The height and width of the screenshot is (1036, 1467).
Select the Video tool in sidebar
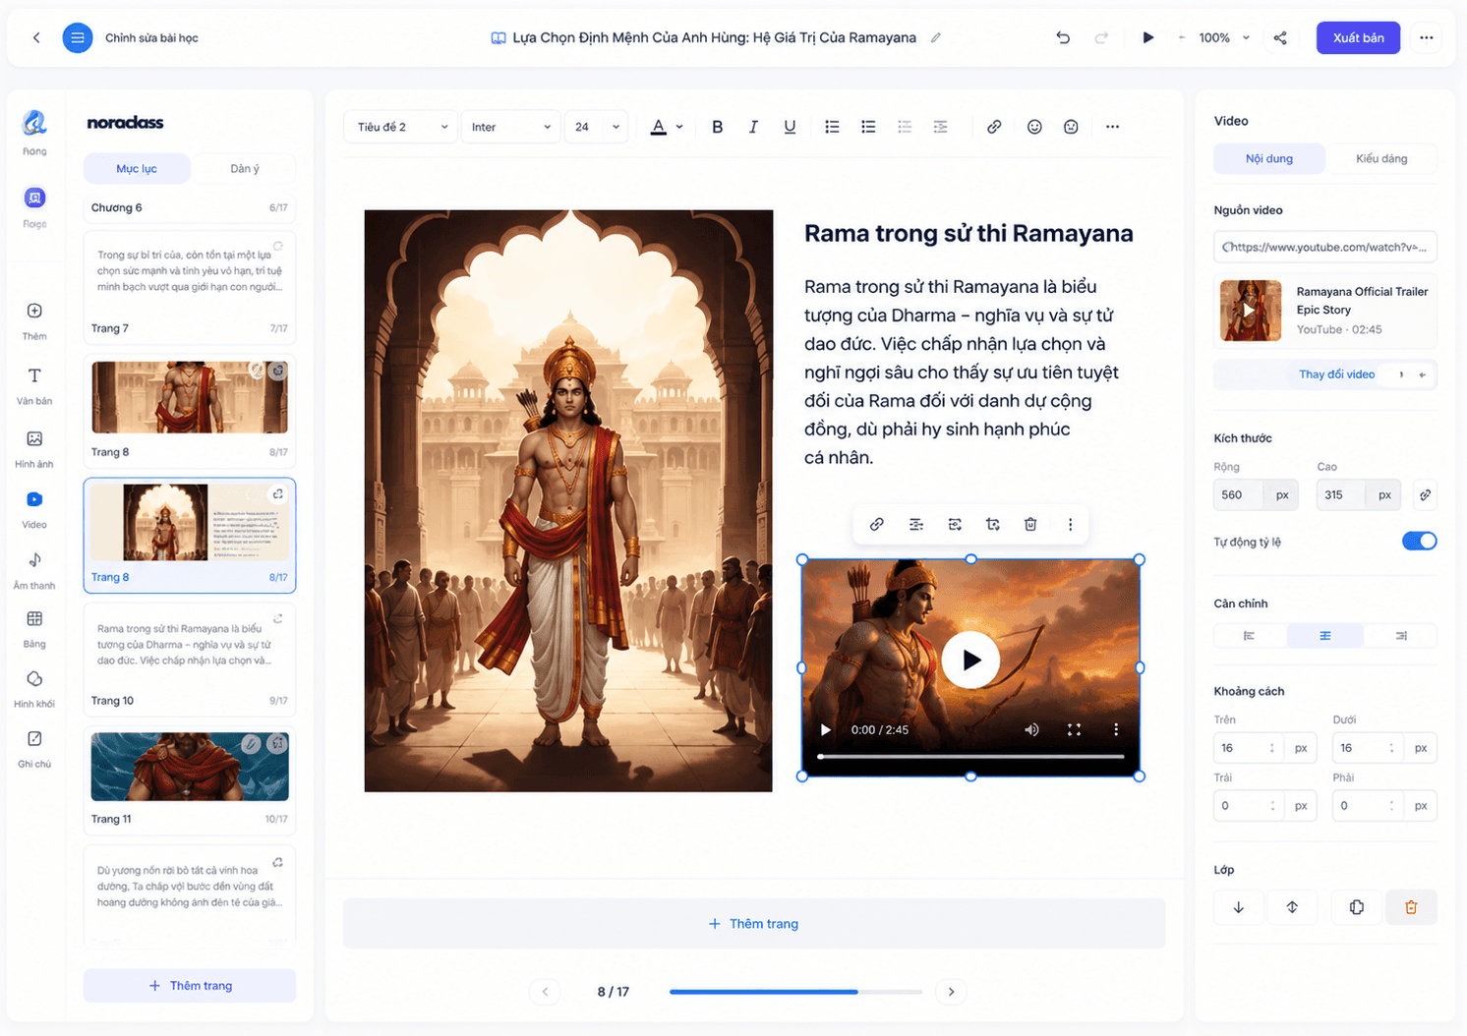tap(34, 509)
